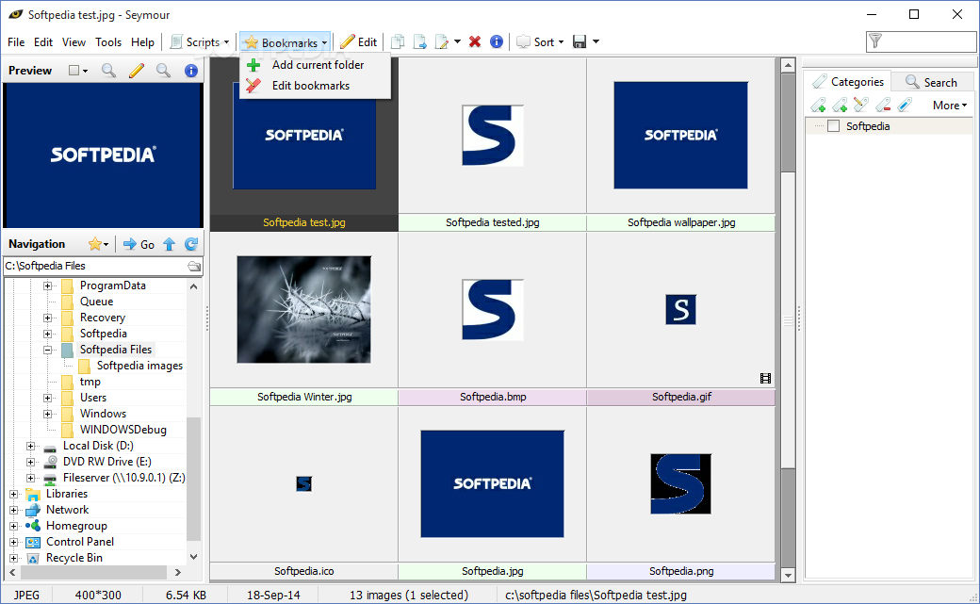Expand the Windows folder node
The width and height of the screenshot is (980, 604).
[47, 414]
